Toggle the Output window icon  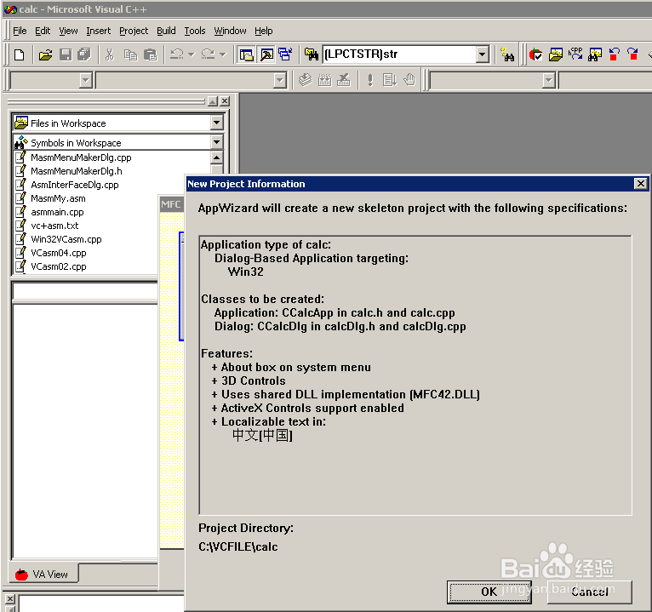266,54
